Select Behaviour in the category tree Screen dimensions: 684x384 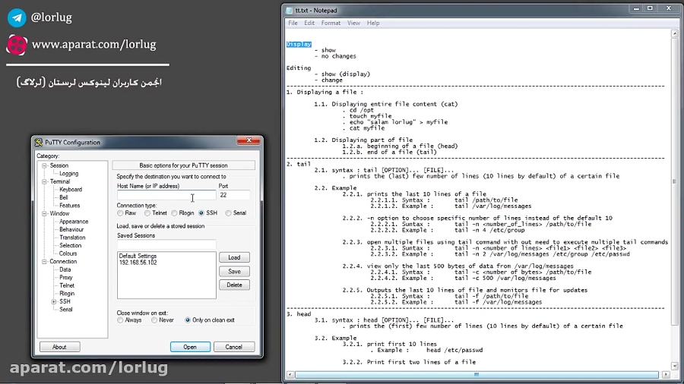(71, 229)
